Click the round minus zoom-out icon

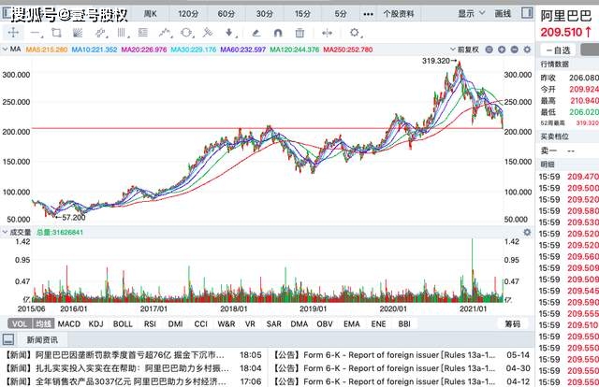[x=515, y=50]
